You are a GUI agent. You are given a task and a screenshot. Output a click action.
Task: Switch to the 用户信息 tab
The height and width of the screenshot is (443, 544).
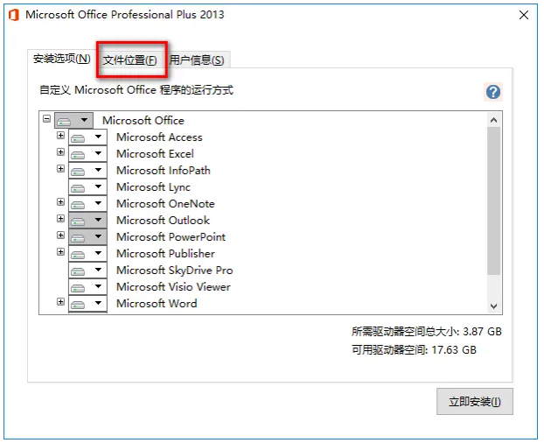tap(197, 60)
